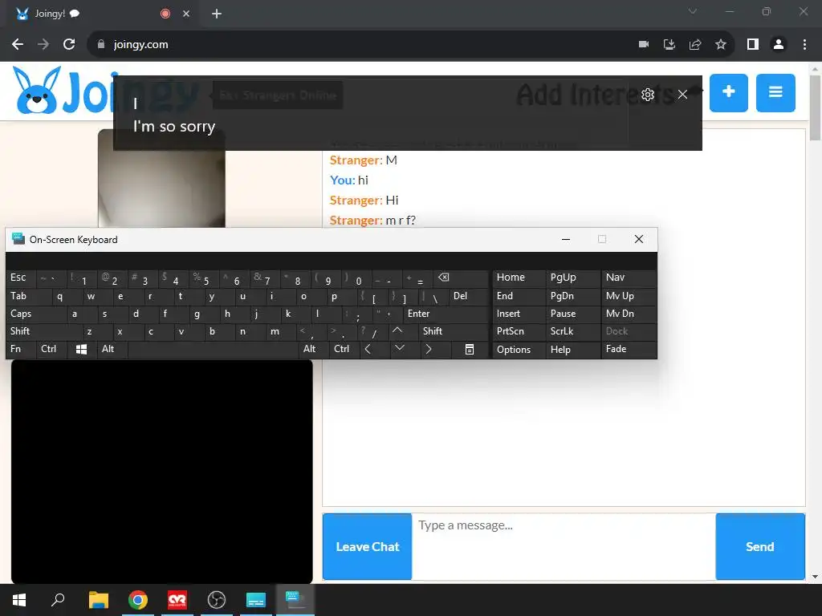Bookmark this tab with star
The width and height of the screenshot is (822, 616).
tap(721, 45)
